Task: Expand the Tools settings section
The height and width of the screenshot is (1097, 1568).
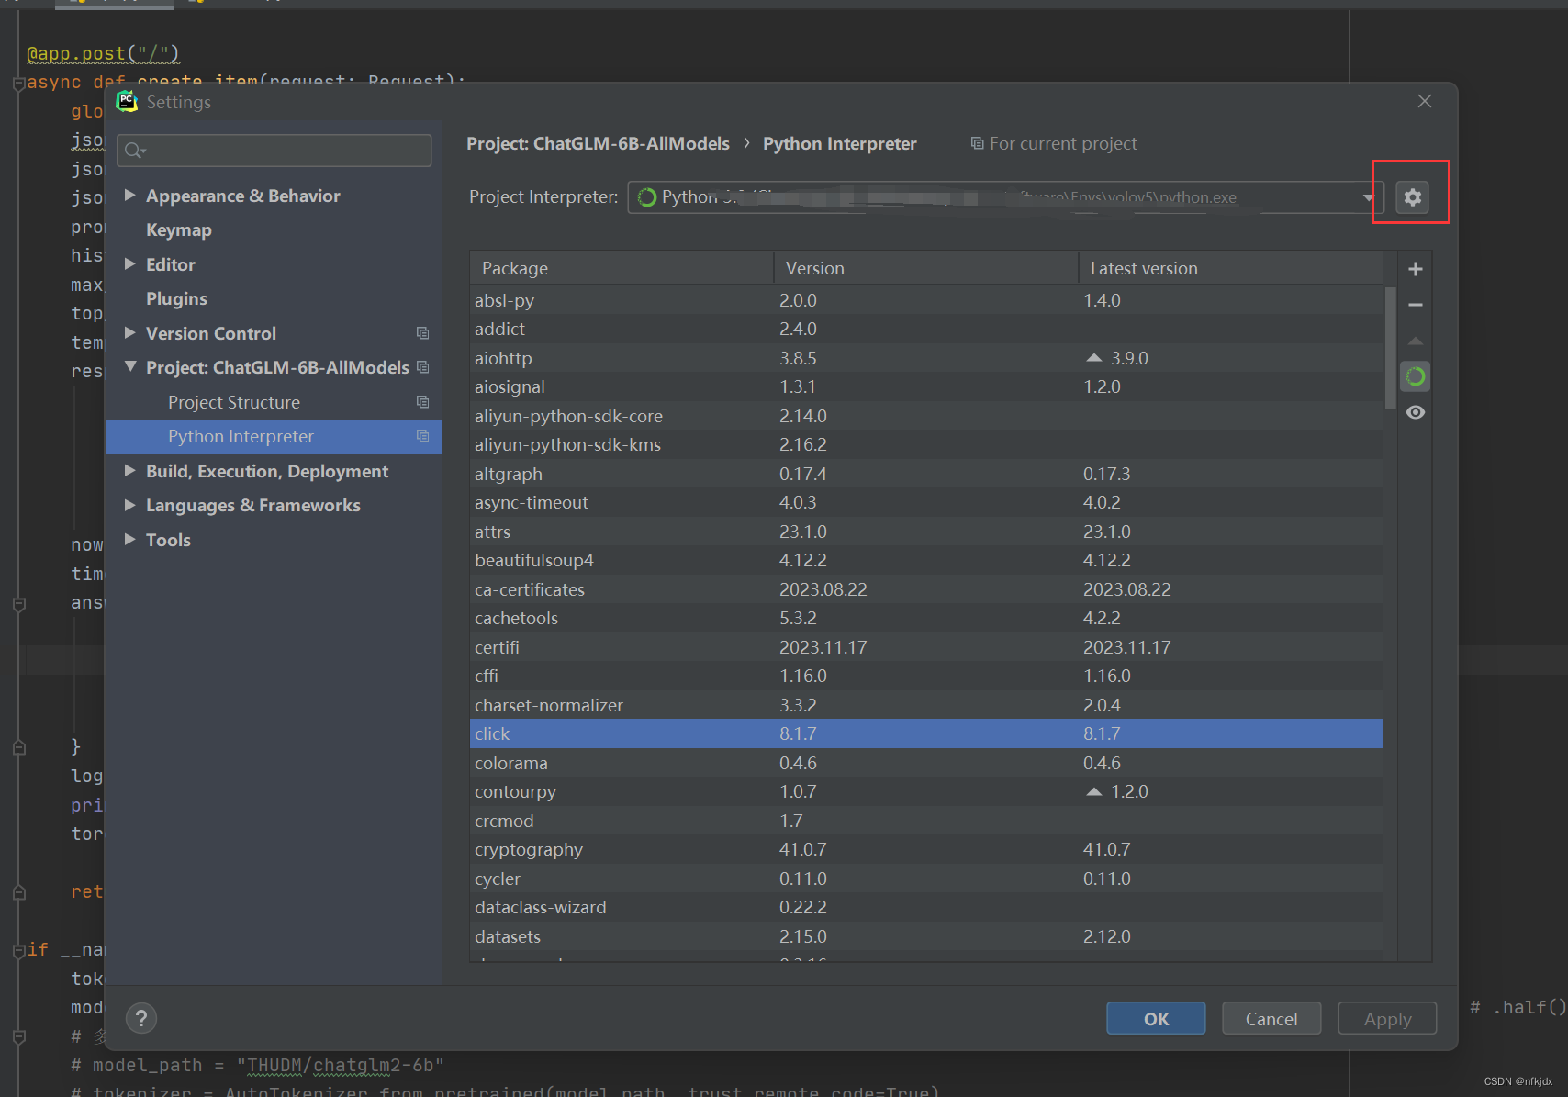Action: [129, 540]
